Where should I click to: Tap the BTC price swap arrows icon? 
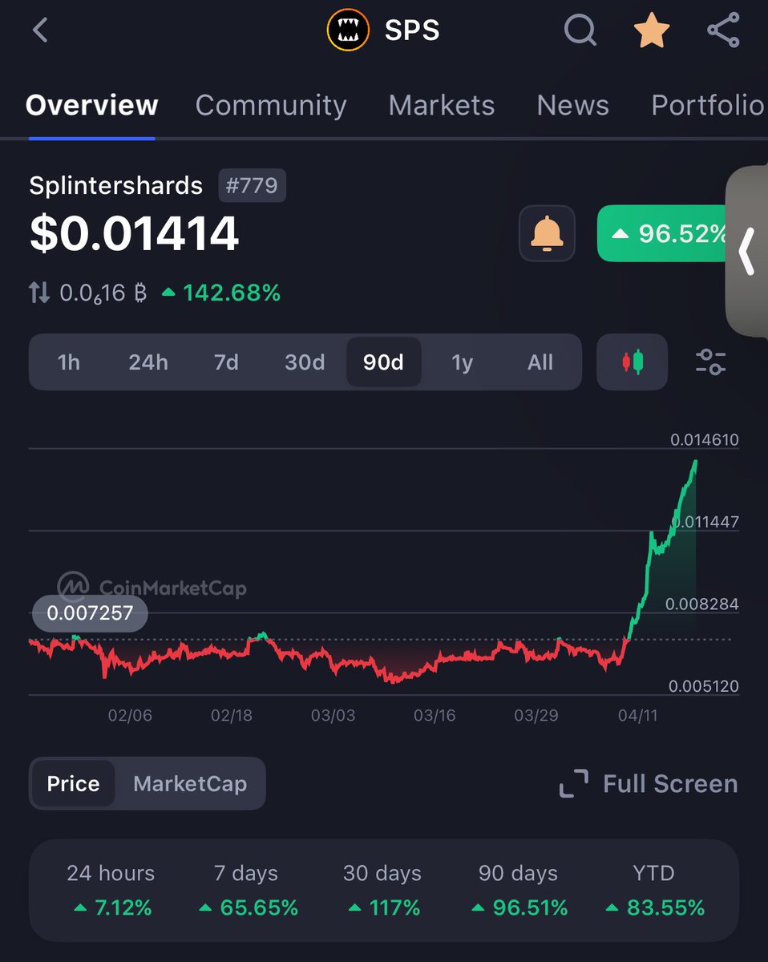click(x=39, y=293)
